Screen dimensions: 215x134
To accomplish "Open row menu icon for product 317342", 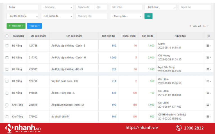I will 209,57.
